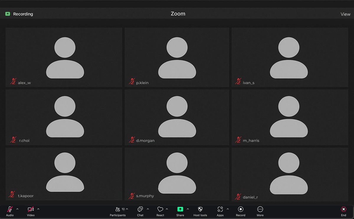Image resolution: width=354 pixels, height=219 pixels.
Task: Unmute microphone with the Audio button
Action: coord(10,211)
